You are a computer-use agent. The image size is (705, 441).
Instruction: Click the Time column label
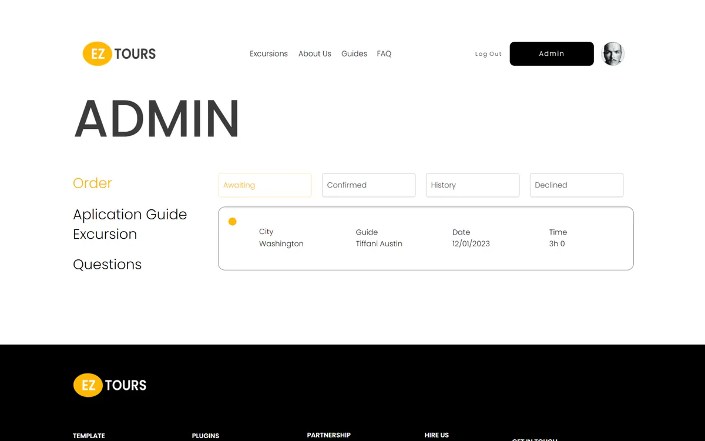pos(558,232)
